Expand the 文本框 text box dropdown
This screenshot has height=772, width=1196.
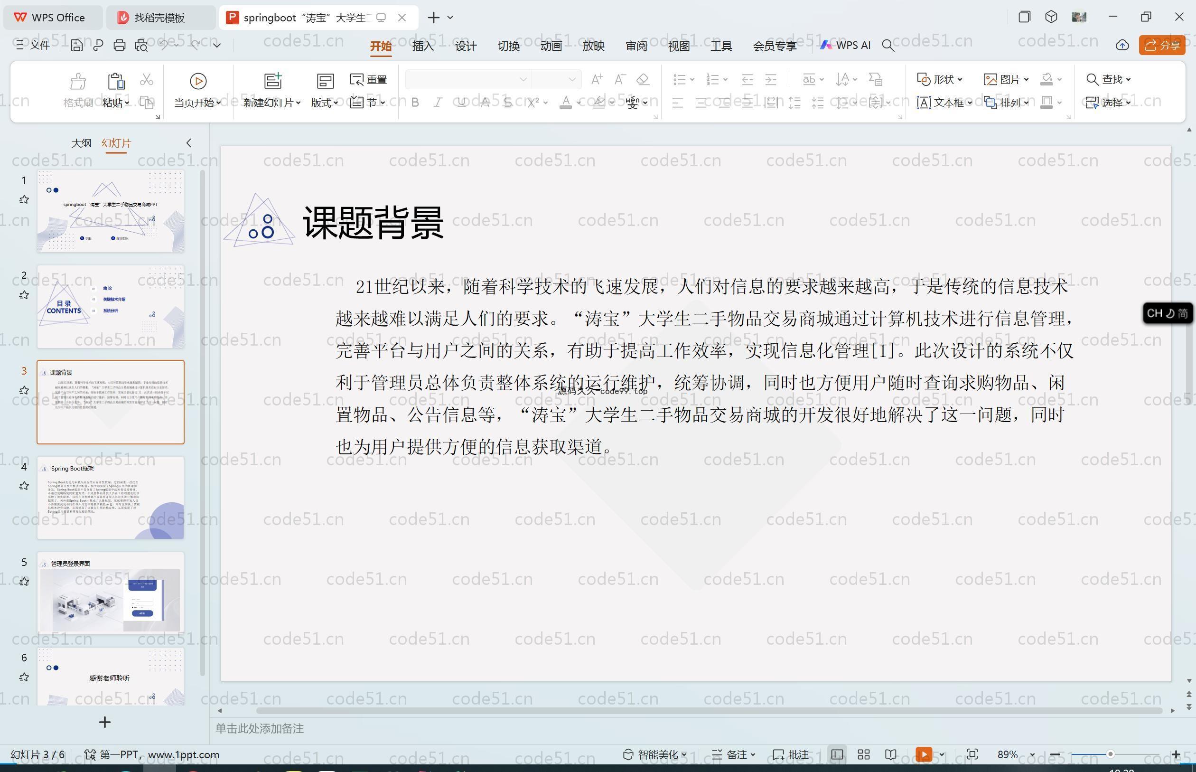(x=970, y=103)
